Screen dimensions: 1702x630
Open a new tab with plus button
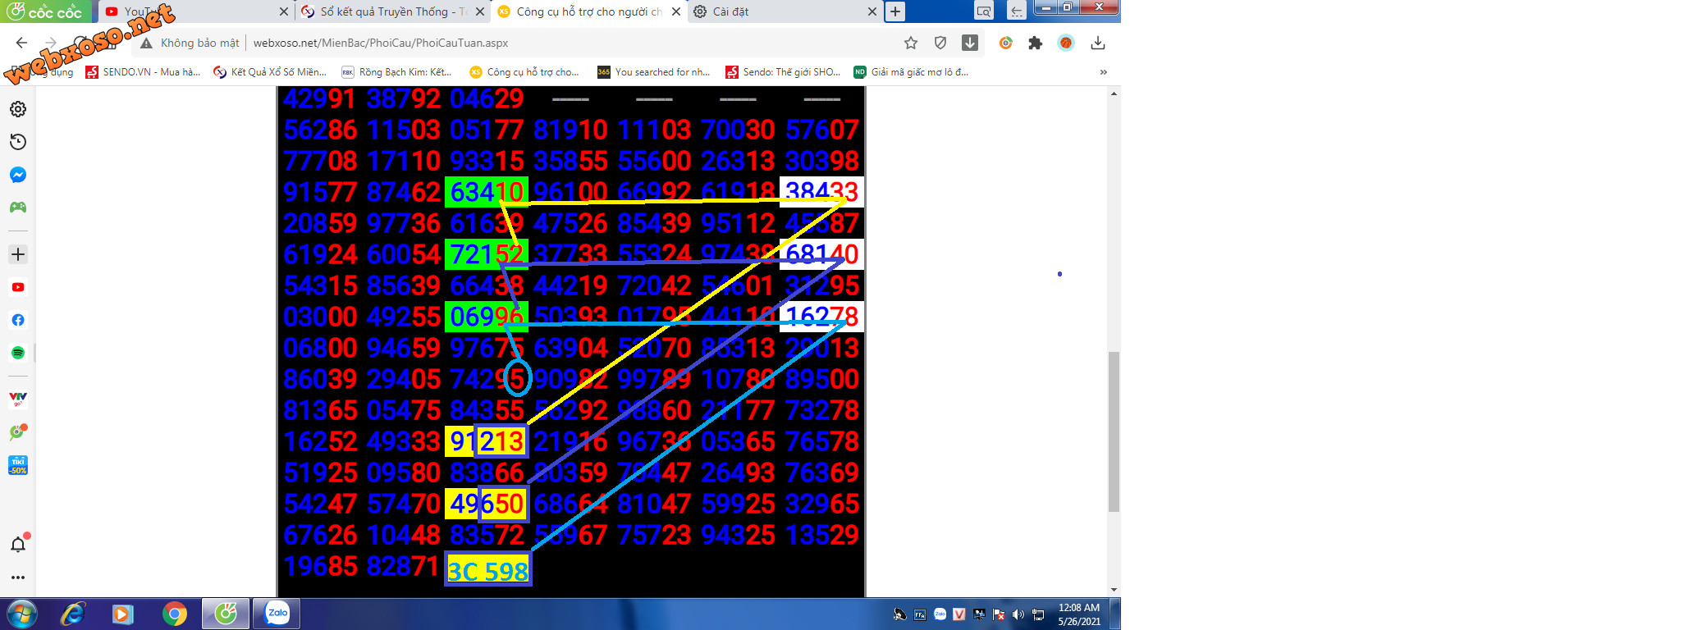click(x=895, y=11)
